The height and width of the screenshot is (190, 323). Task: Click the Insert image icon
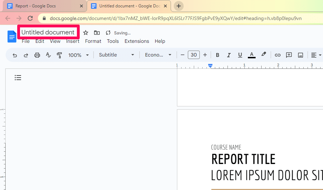point(300,55)
